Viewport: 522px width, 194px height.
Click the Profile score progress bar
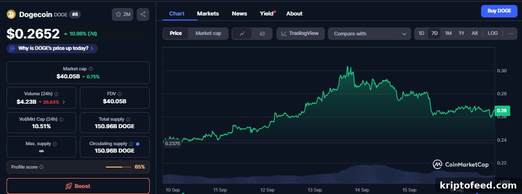(x=118, y=167)
